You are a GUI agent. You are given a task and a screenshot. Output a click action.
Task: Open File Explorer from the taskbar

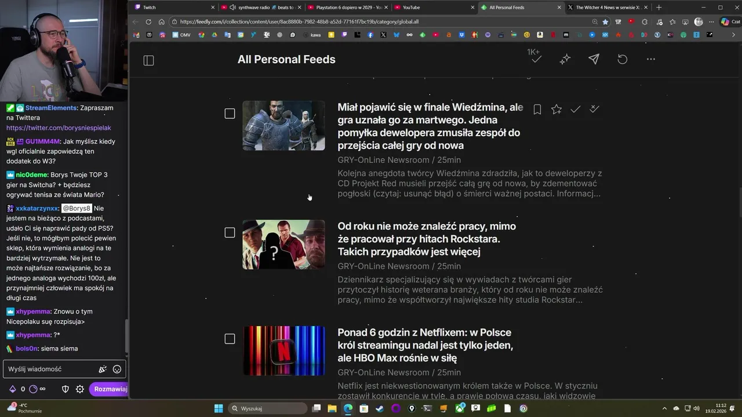(332, 408)
